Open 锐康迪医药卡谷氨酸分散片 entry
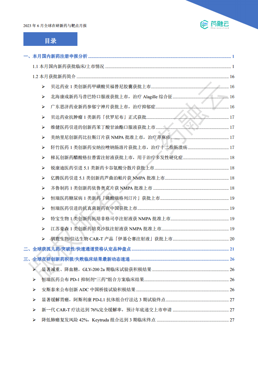The width and height of the screenshot is (258, 365). (x=138, y=168)
